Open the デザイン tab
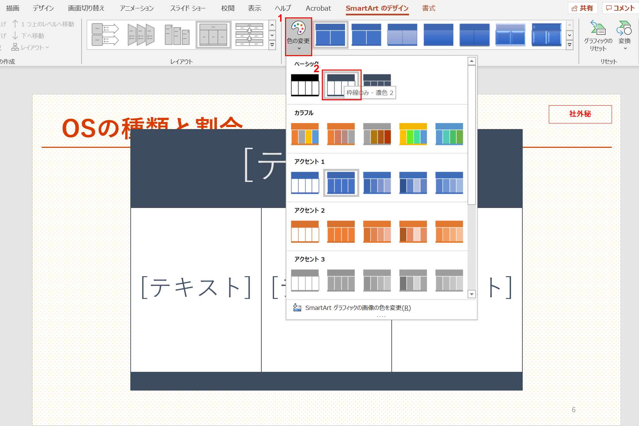Viewport: 639px width, 426px height. 43,8
